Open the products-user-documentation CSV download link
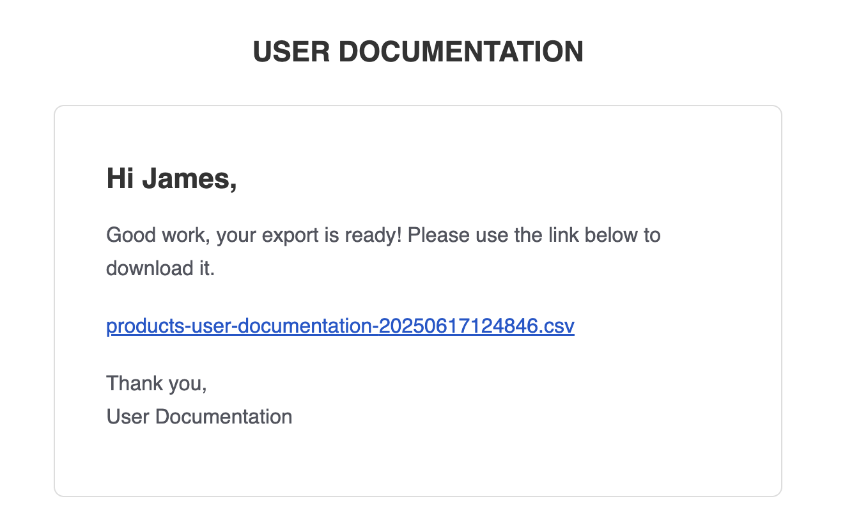The width and height of the screenshot is (845, 531). (x=340, y=326)
